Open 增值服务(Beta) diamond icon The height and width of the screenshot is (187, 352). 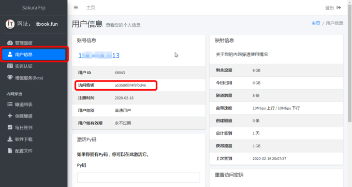10,77
